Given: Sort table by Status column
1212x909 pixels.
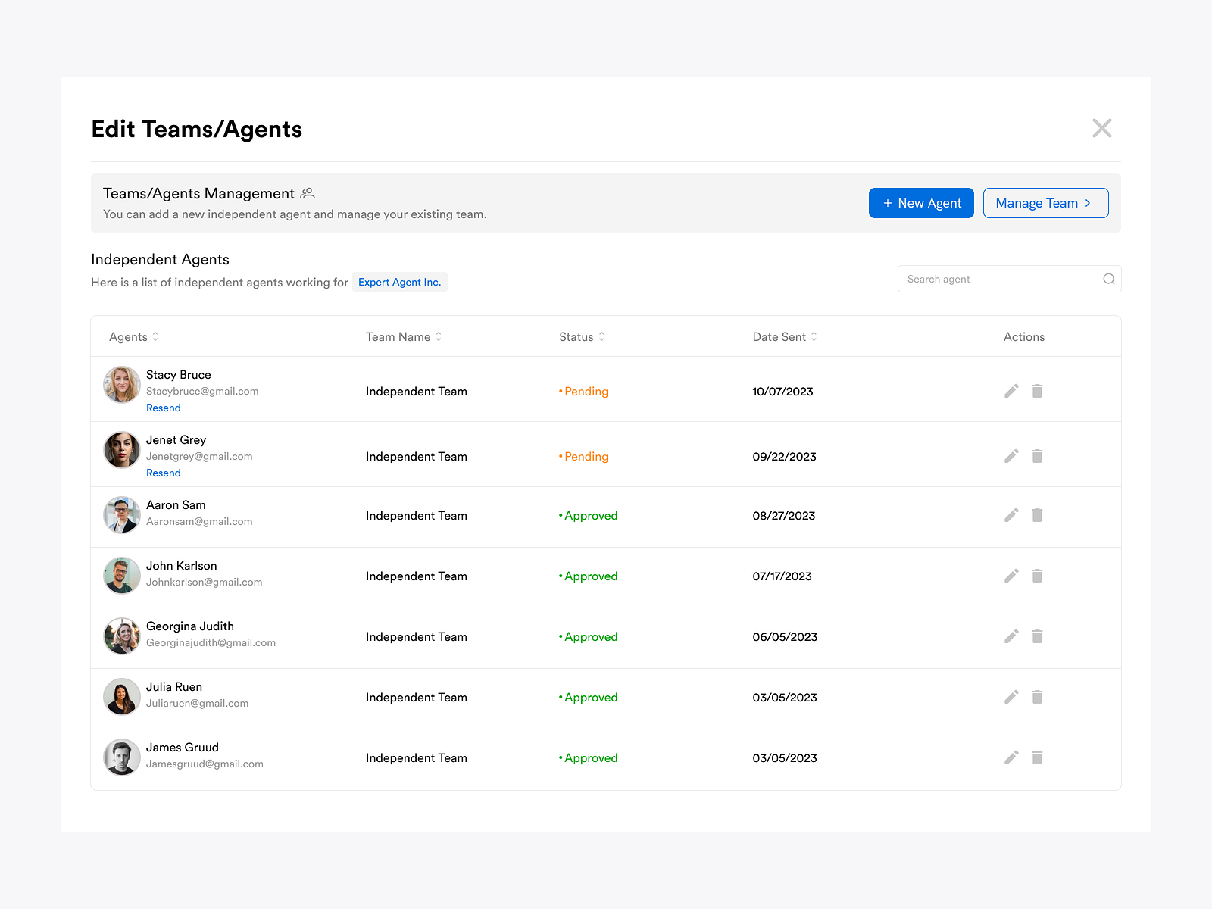Looking at the screenshot, I should (601, 336).
